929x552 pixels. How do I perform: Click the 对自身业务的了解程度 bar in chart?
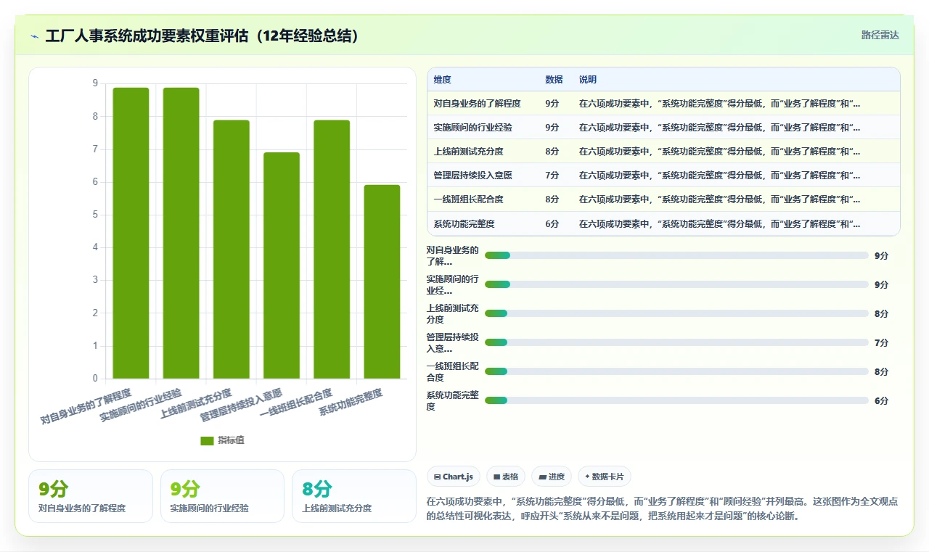131,233
